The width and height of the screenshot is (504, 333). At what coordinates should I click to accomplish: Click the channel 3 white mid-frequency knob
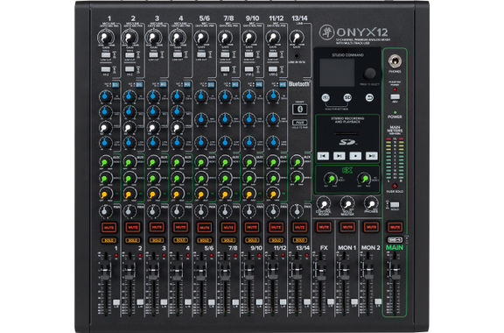(x=153, y=127)
